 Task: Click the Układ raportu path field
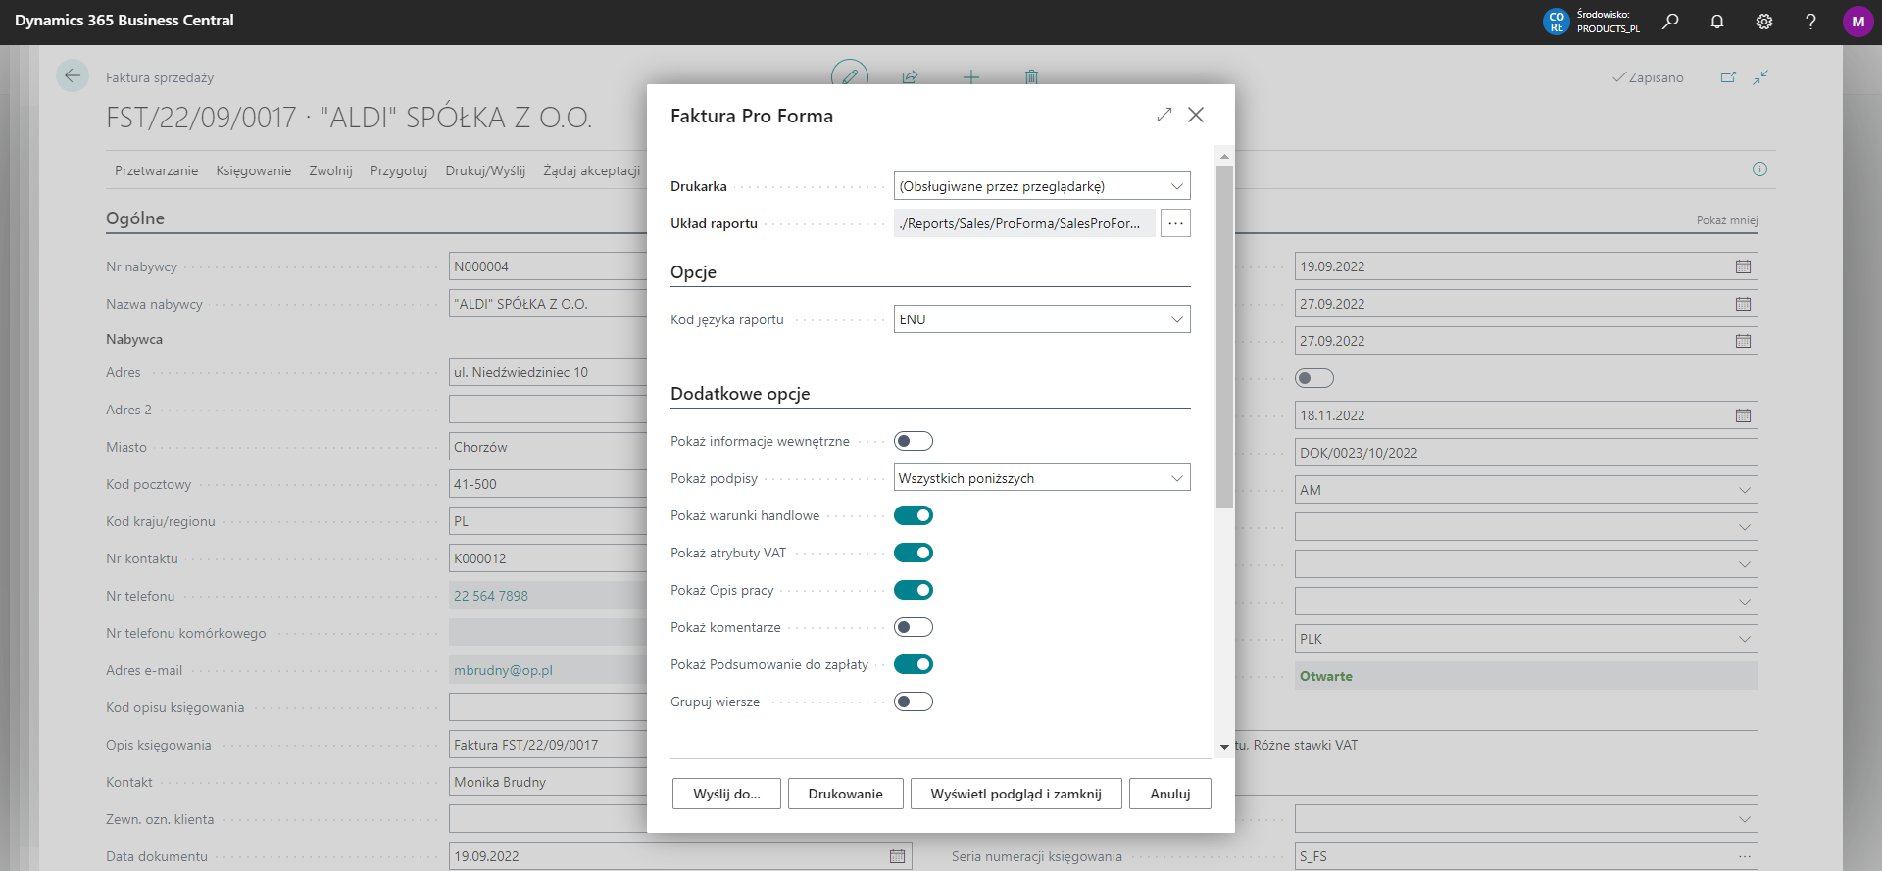1024,223
